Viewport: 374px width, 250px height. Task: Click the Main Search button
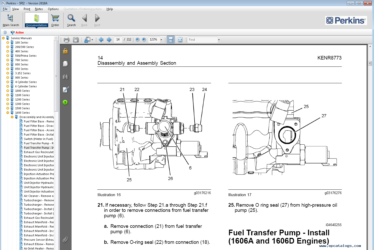[11, 20]
